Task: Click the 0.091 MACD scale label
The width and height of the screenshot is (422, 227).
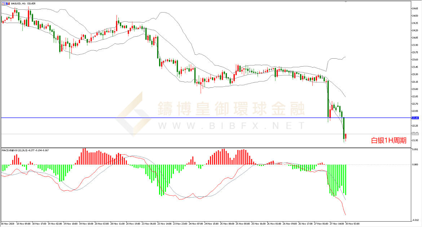Action: (414, 149)
